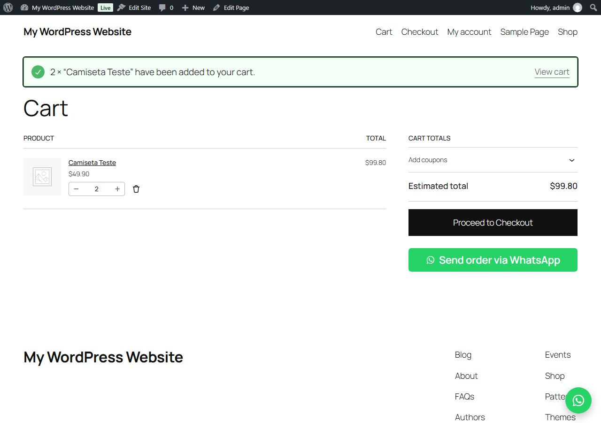The width and height of the screenshot is (601, 423).
Task: Click the header My WordPress Website title
Action: (77, 32)
